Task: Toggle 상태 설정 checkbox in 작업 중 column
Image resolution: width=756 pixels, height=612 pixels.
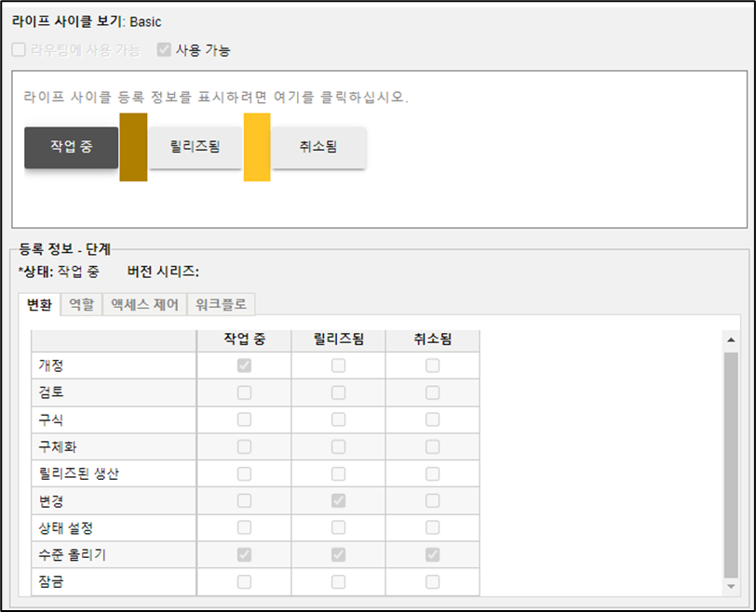Action: coord(244,527)
